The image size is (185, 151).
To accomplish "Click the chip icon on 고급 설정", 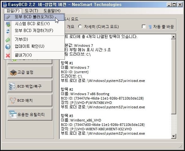I will pyautogui.click(x=13, y=73).
